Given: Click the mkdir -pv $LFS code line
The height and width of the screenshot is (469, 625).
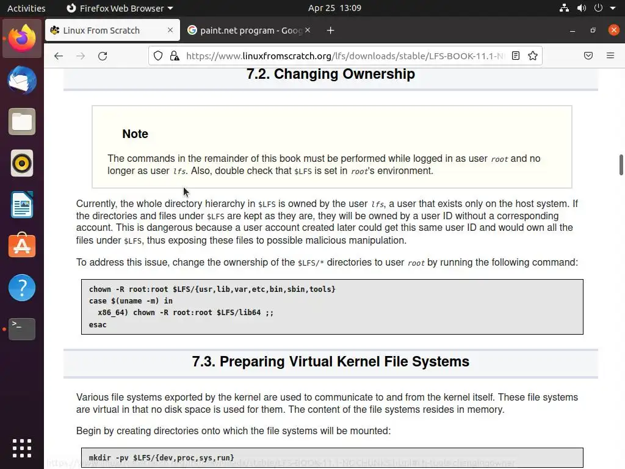Looking at the screenshot, I should (x=161, y=458).
